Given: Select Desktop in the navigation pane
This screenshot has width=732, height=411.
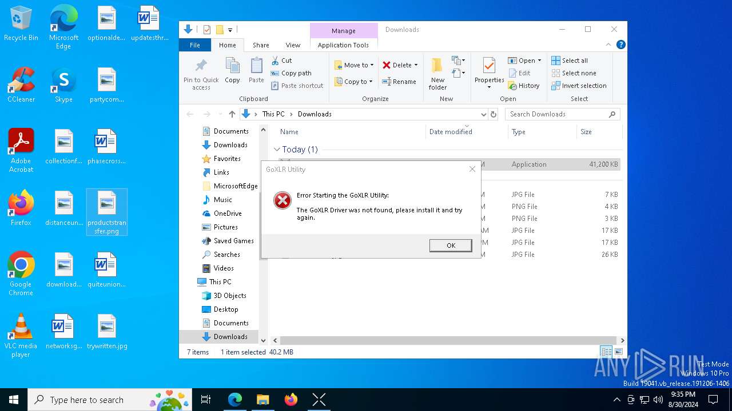Looking at the screenshot, I should coord(226,309).
